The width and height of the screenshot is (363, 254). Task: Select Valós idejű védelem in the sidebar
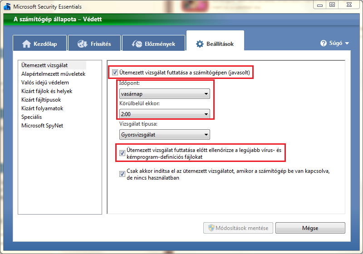[45, 83]
